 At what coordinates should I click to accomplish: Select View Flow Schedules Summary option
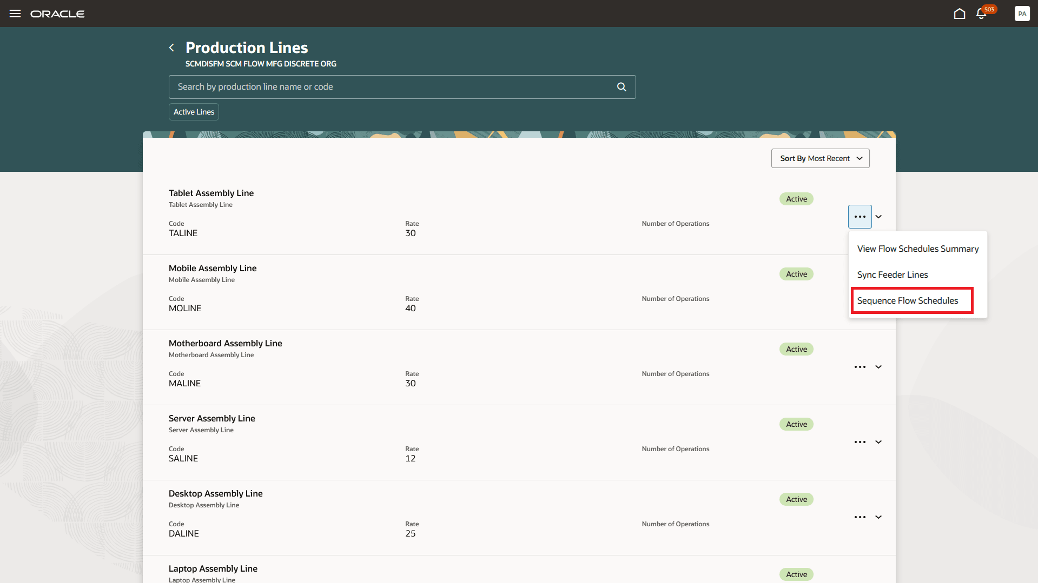tap(917, 249)
